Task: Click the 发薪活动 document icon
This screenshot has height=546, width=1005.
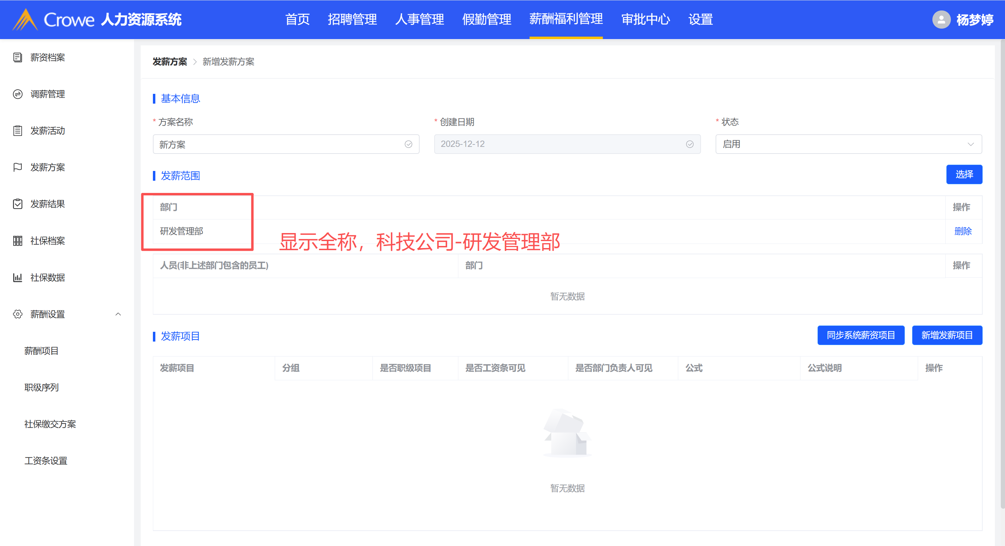Action: click(17, 130)
